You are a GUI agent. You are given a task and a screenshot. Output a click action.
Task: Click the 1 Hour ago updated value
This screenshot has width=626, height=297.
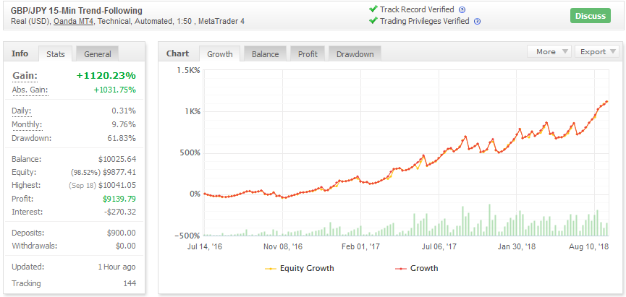117,267
